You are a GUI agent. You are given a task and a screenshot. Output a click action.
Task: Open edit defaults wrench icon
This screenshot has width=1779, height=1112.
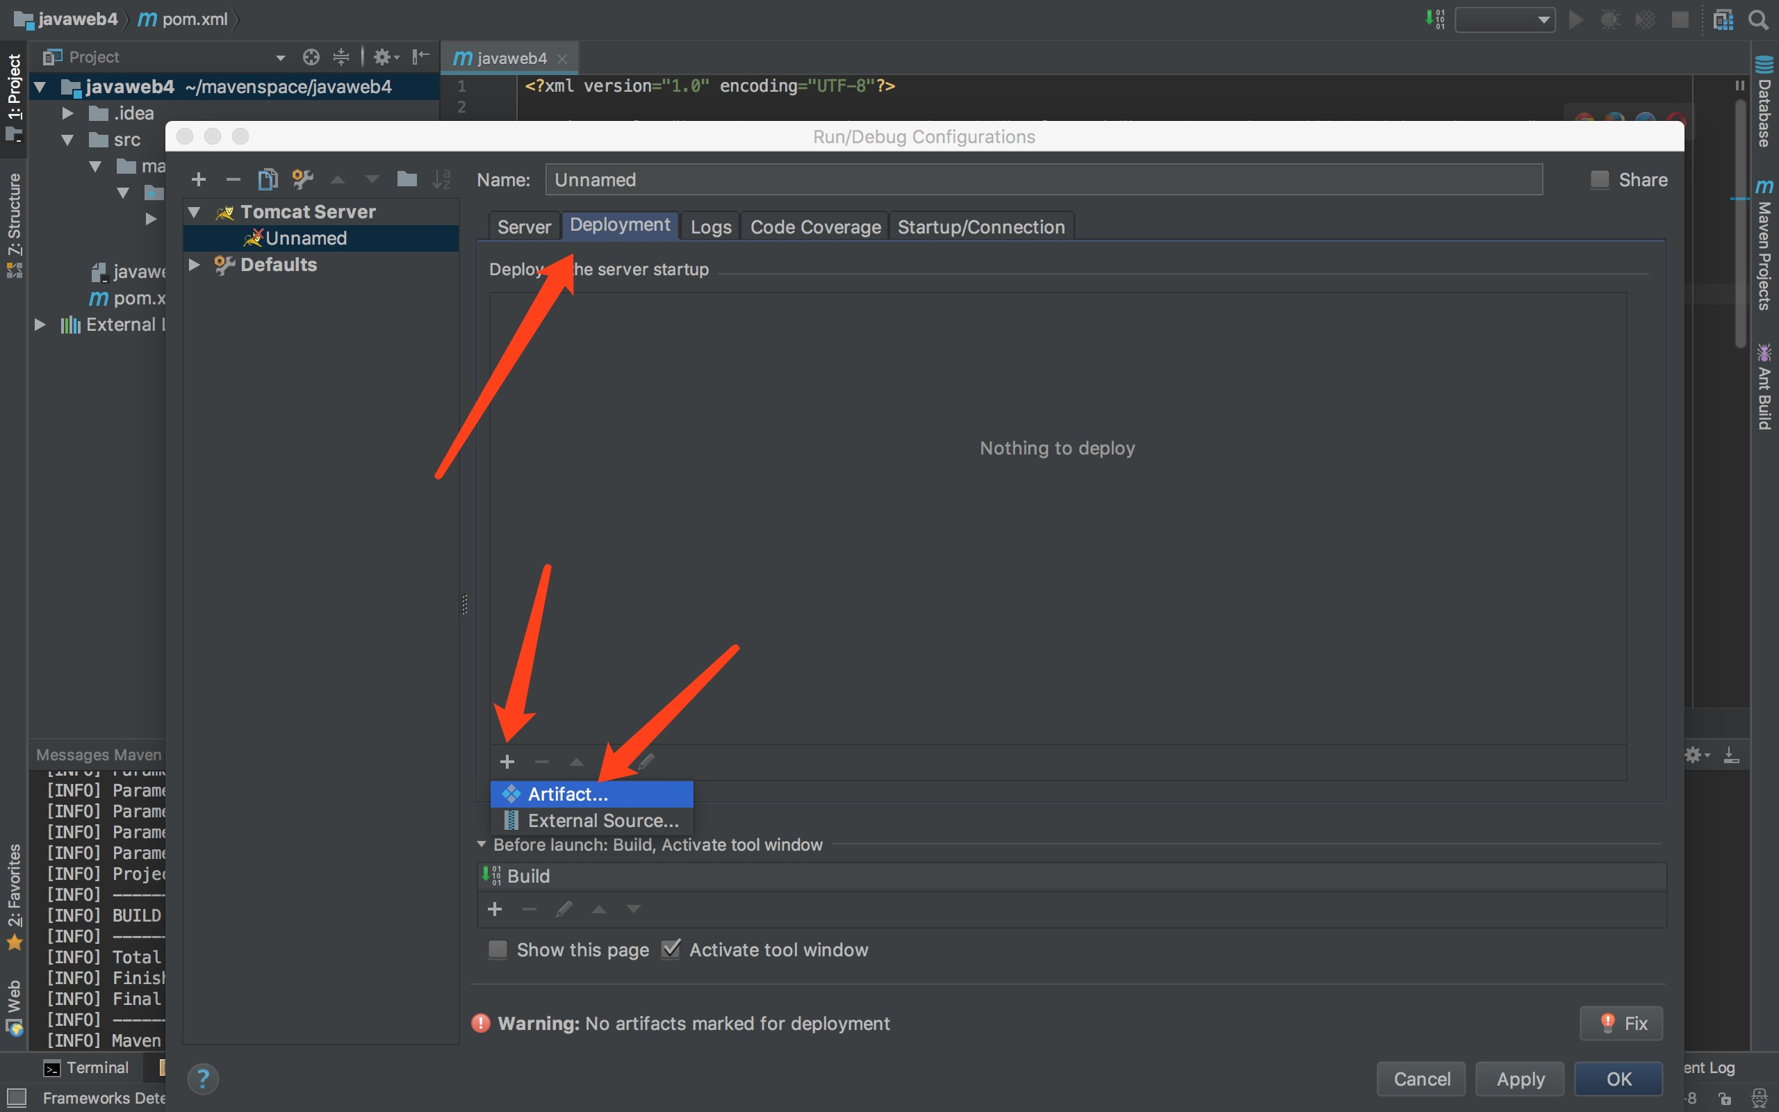coord(302,179)
